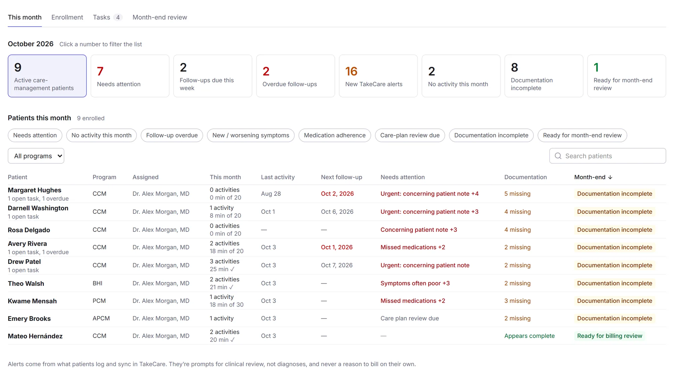
Task: Open the All programs dropdown
Action: 36,156
